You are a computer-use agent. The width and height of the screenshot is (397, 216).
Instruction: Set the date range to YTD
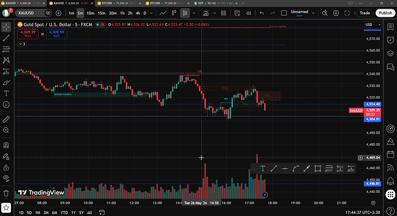[x=64, y=213]
